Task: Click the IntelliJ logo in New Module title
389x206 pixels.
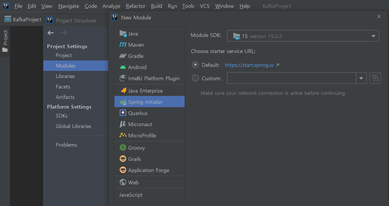Action: 115,17
